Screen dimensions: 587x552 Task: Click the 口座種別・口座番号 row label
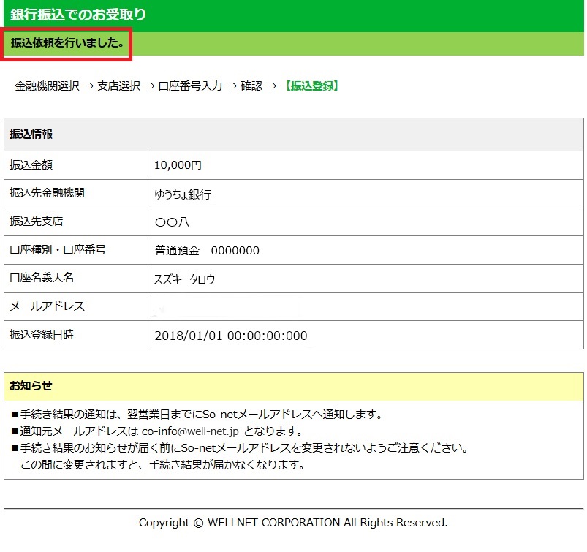[58, 250]
